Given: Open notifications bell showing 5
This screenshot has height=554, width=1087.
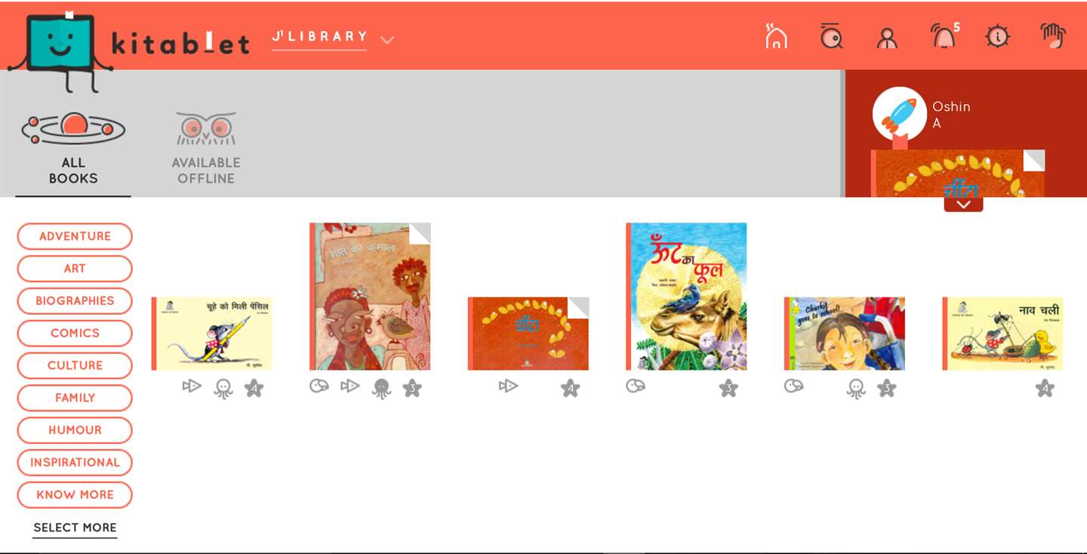Looking at the screenshot, I should tap(944, 35).
